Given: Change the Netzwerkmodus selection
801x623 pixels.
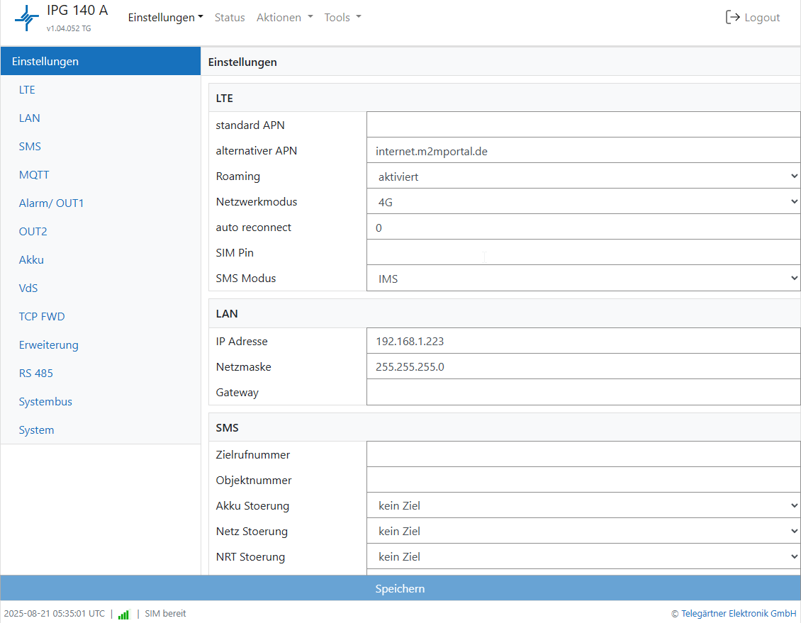Looking at the screenshot, I should tap(583, 202).
